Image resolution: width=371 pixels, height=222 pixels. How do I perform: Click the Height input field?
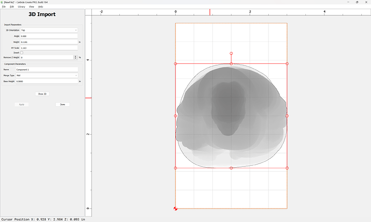tap(49, 42)
